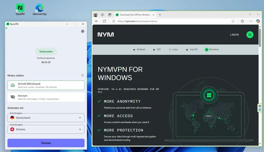Click Edge profile avatar icon
Viewport: 264px width, 152px height.
[x=96, y=15]
